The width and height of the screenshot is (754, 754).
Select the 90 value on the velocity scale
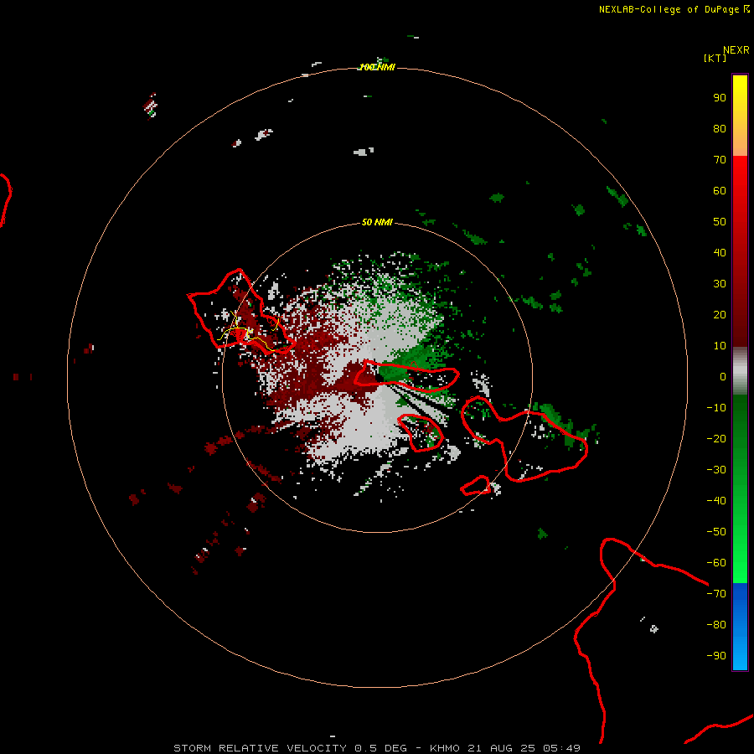click(x=720, y=98)
